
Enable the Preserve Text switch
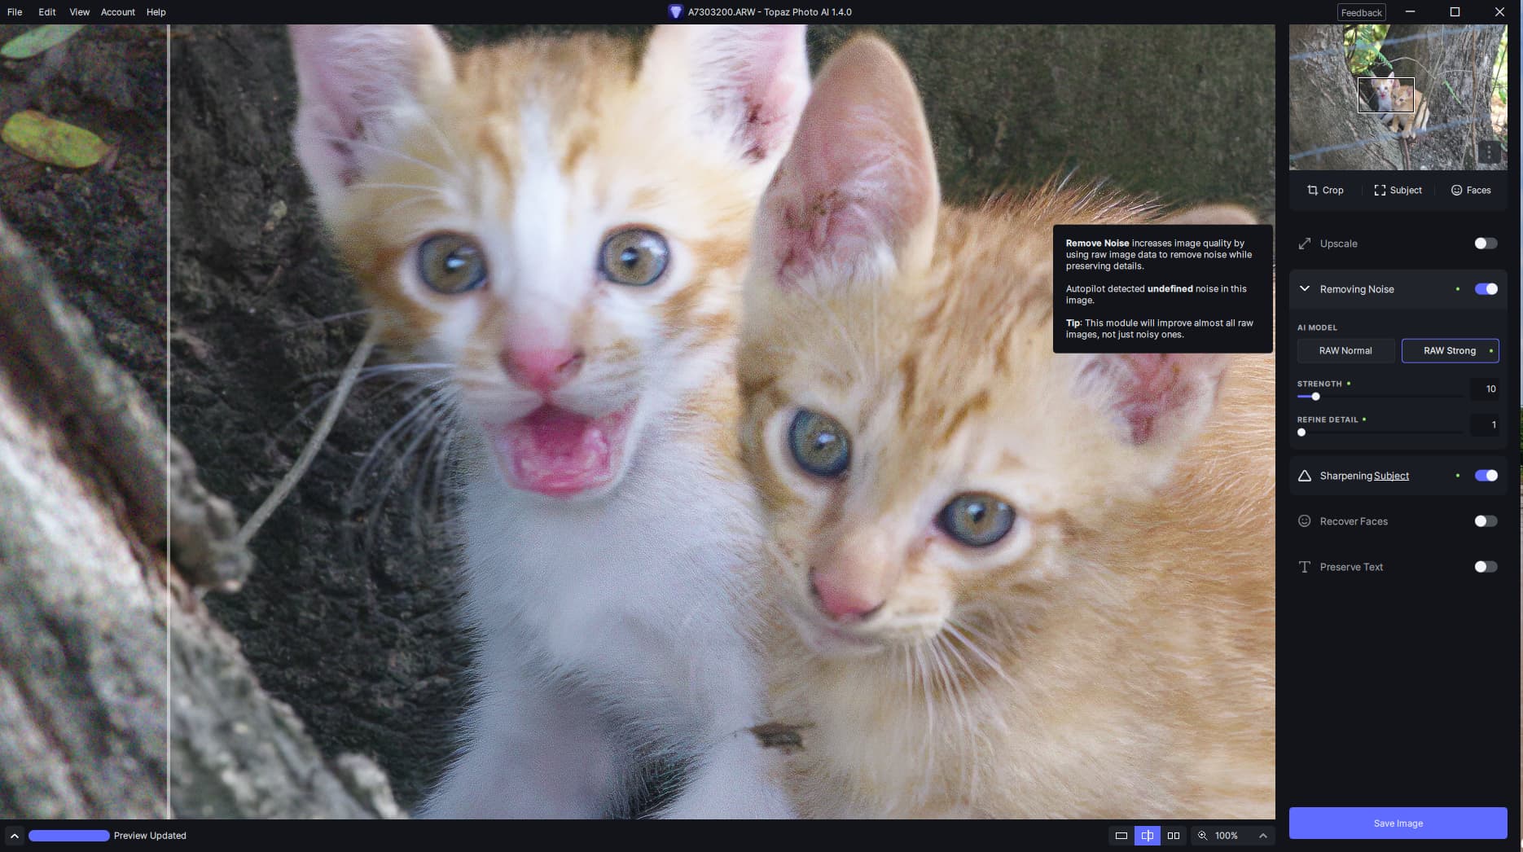pyautogui.click(x=1485, y=567)
